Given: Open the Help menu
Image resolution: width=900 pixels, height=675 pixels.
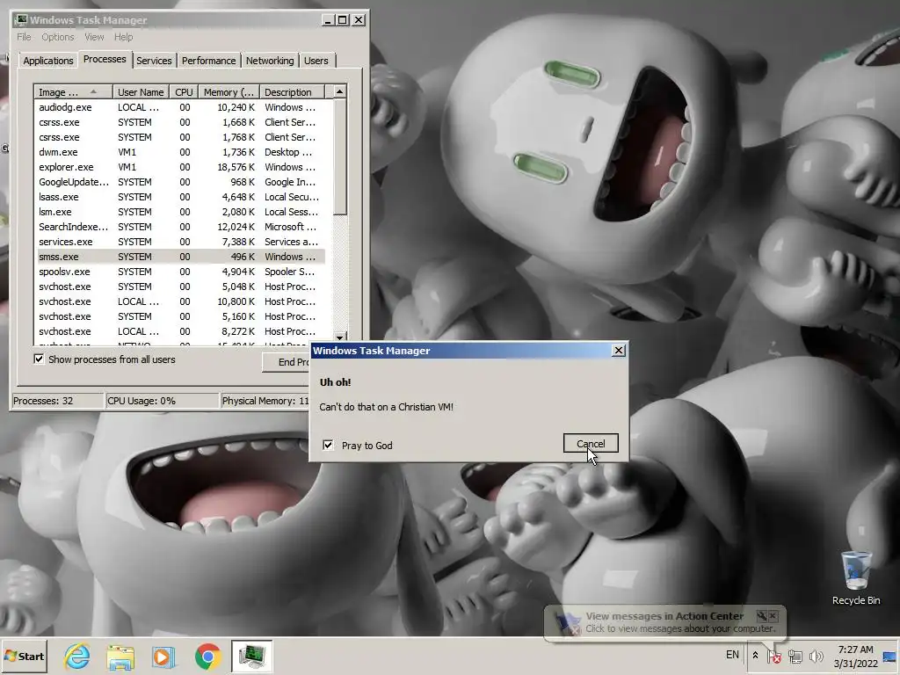Looking at the screenshot, I should click(123, 37).
